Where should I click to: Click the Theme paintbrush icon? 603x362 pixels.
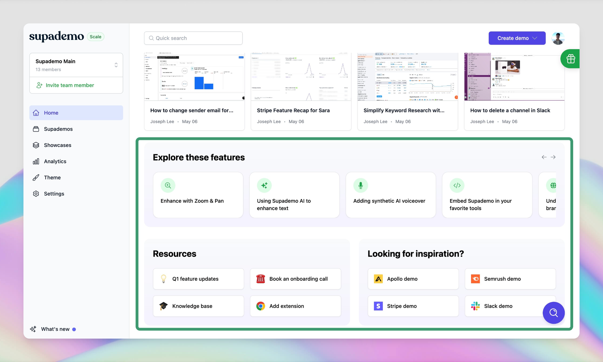pyautogui.click(x=36, y=178)
